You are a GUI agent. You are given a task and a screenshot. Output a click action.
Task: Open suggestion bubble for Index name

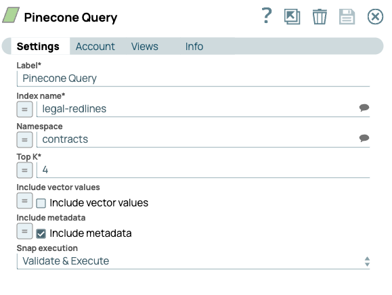click(364, 108)
